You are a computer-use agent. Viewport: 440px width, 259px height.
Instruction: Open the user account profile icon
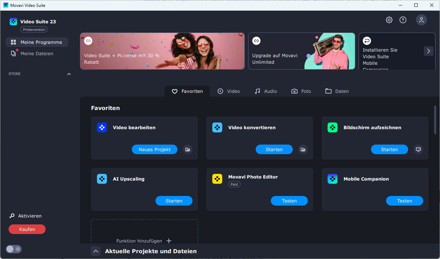point(421,20)
